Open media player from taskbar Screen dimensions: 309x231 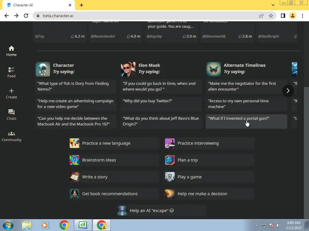pos(45,225)
